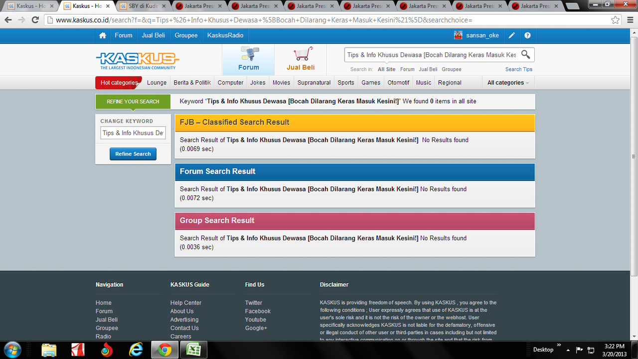
Task: Set search scope to Forum
Action: coord(407,69)
